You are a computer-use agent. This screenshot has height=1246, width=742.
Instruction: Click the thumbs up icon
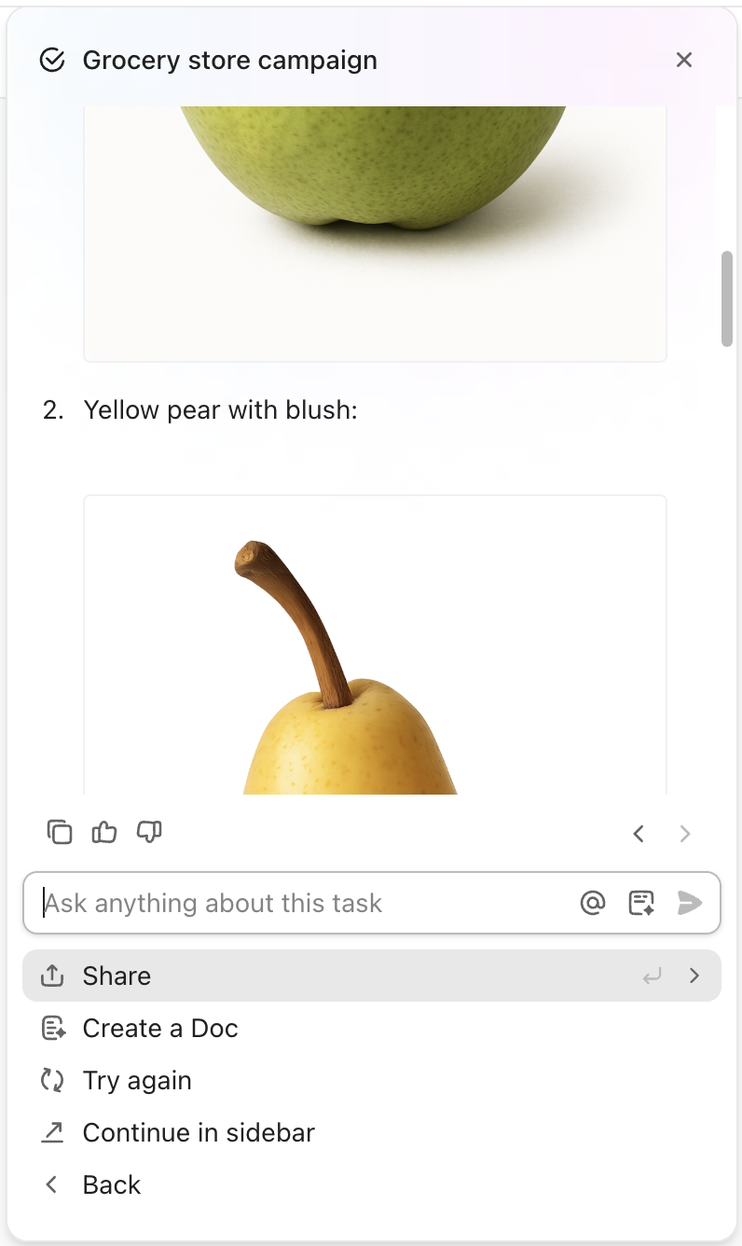104,832
